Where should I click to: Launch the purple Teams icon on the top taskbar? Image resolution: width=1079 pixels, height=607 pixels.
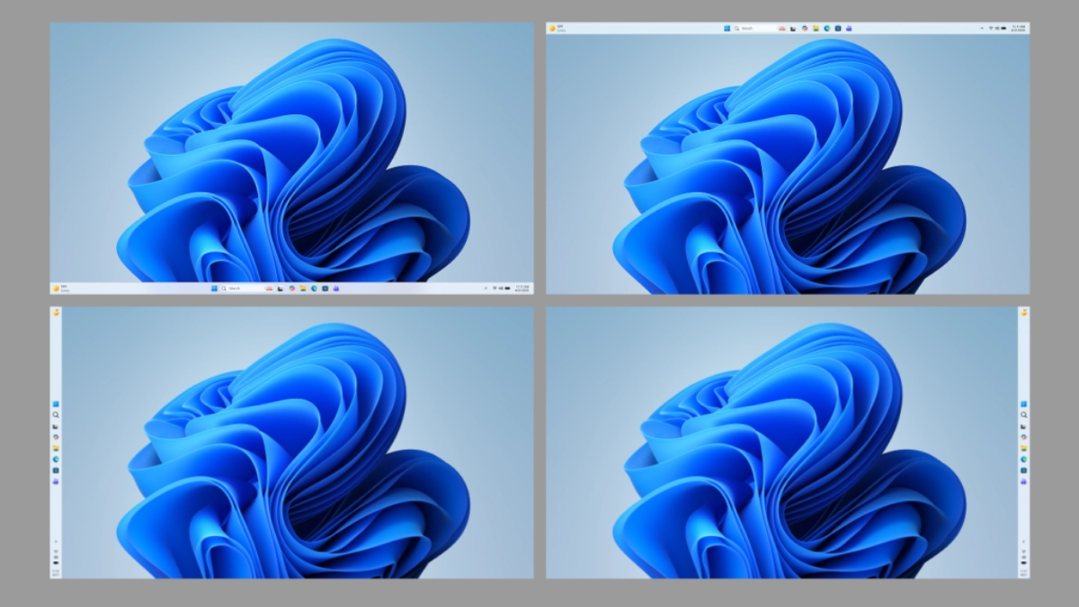click(x=849, y=28)
